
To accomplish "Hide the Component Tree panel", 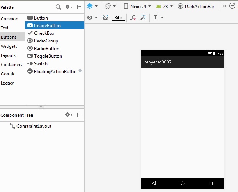I will click(x=79, y=115).
